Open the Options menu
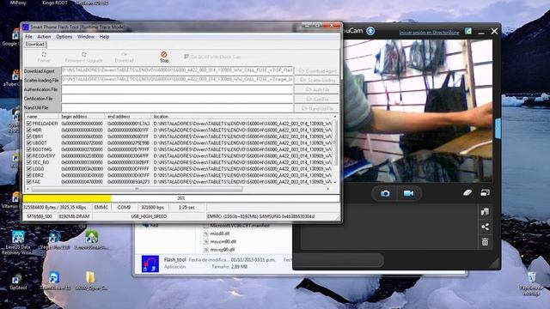 click(x=64, y=36)
